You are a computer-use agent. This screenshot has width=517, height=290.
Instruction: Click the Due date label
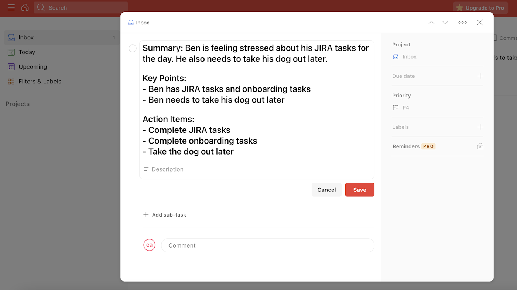pos(404,76)
